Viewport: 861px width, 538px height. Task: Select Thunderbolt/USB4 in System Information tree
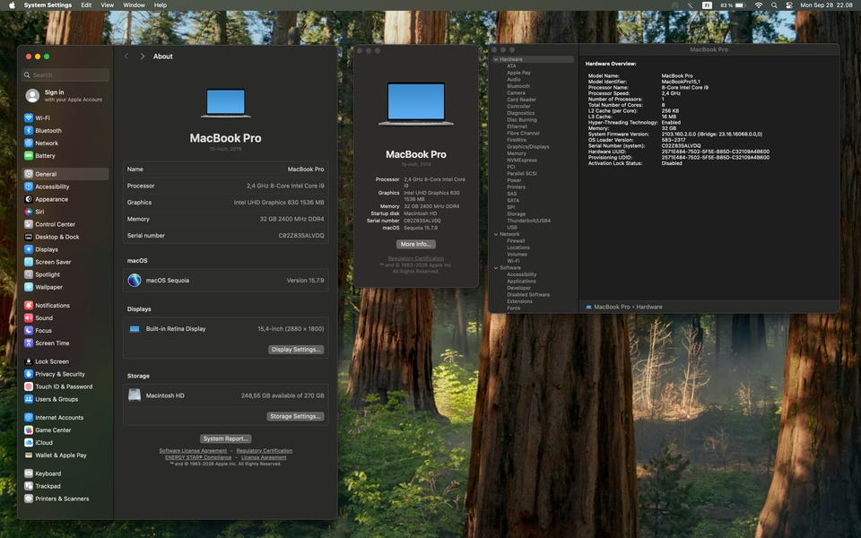[528, 221]
